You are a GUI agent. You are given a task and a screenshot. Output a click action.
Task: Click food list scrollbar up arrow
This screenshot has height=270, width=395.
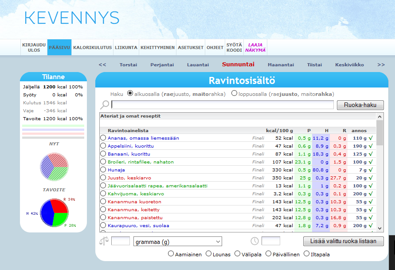(379, 117)
